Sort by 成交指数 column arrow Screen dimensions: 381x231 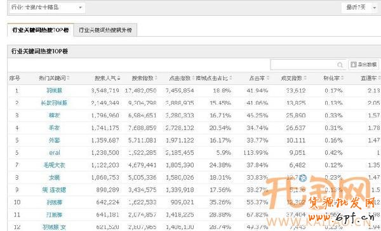click(x=305, y=78)
